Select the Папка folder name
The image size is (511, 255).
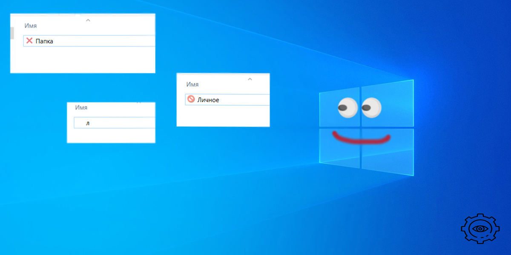pos(44,41)
